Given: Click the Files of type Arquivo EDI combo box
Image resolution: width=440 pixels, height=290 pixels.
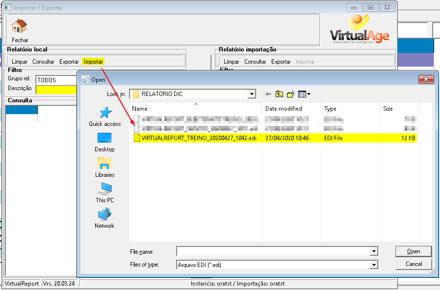Looking at the screenshot, I should point(277,265).
